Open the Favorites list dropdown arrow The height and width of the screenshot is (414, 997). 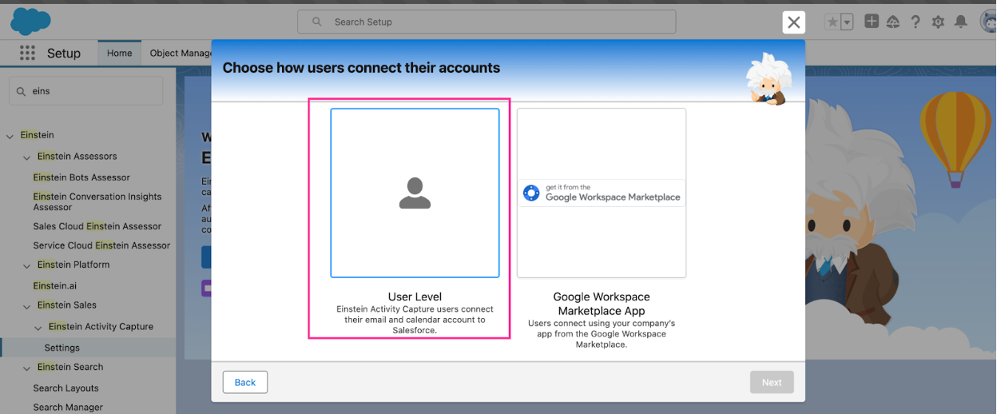click(847, 22)
